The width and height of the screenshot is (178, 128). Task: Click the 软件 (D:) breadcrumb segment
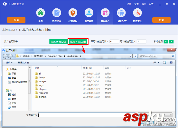click(x=39, y=56)
